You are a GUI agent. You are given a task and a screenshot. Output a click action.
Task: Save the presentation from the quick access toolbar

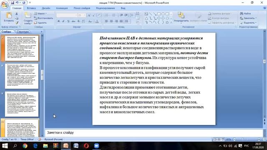point(13,3)
